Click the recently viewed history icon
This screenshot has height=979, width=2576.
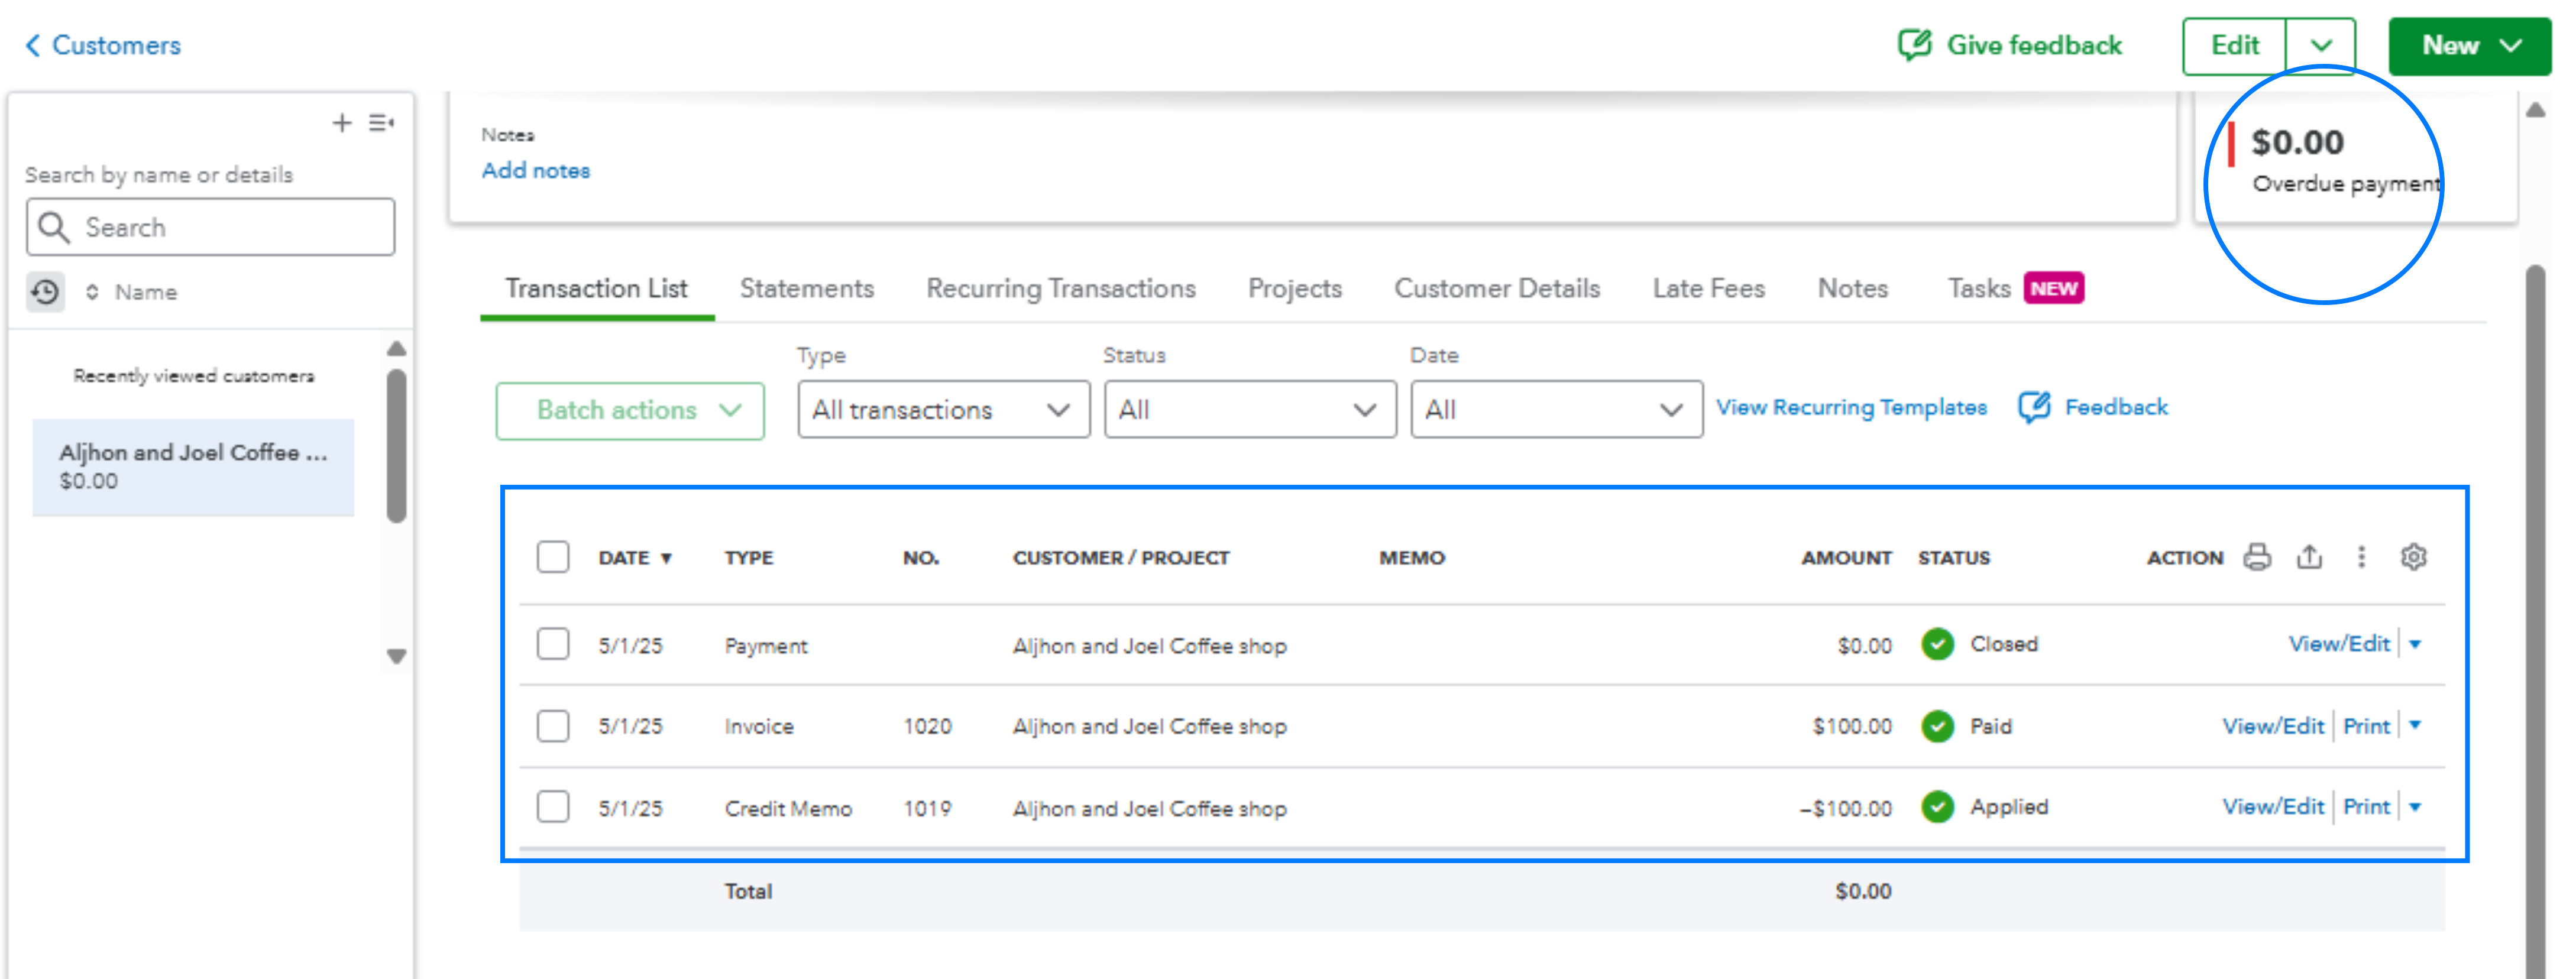coord(45,292)
